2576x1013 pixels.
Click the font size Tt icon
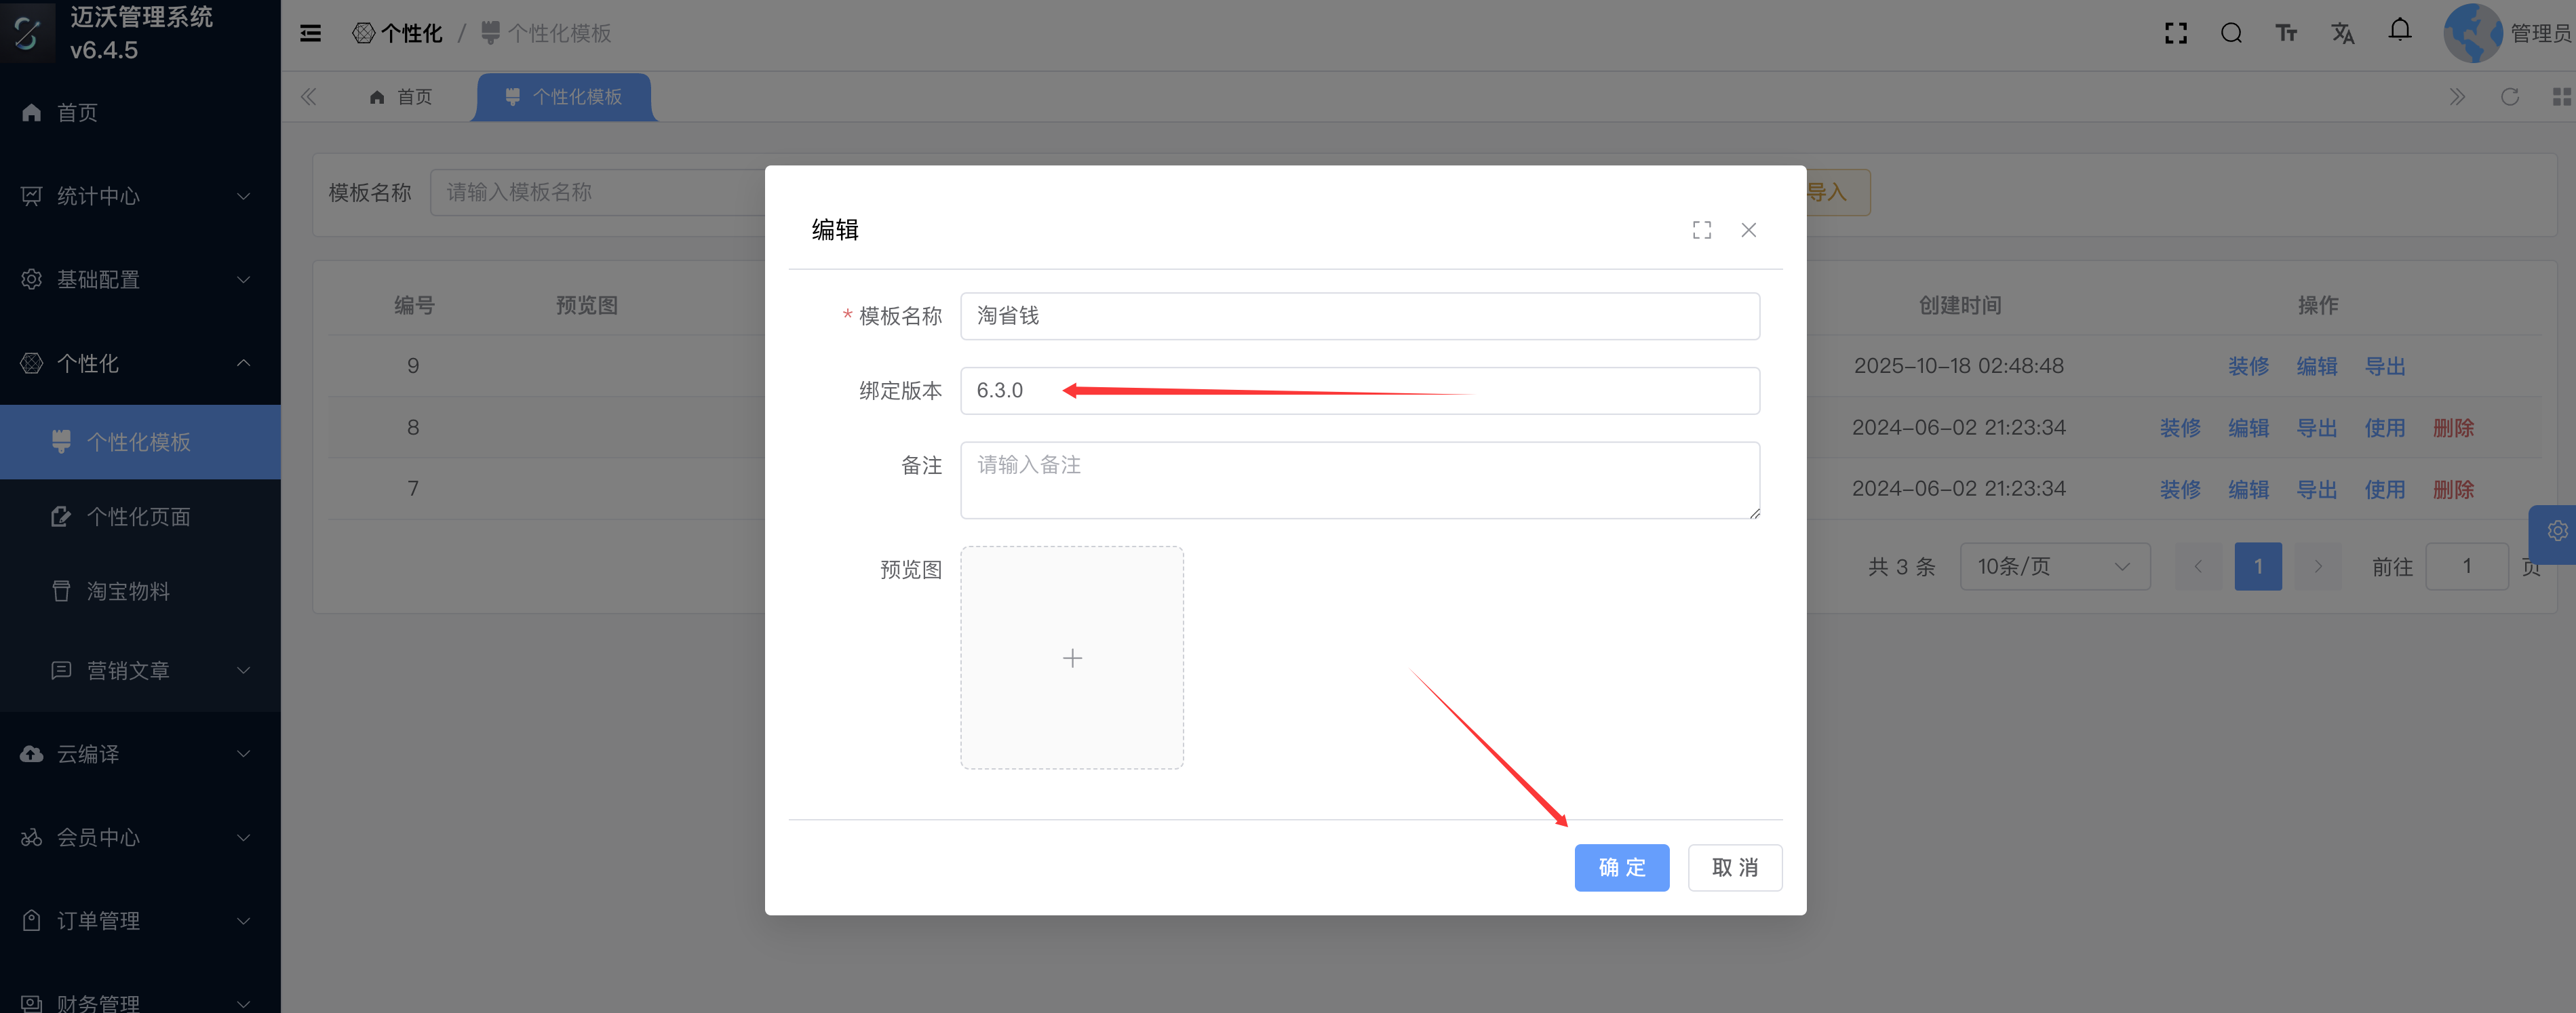point(2286,33)
